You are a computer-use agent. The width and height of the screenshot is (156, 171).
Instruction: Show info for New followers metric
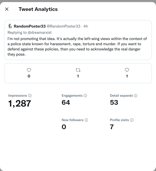click(x=86, y=120)
